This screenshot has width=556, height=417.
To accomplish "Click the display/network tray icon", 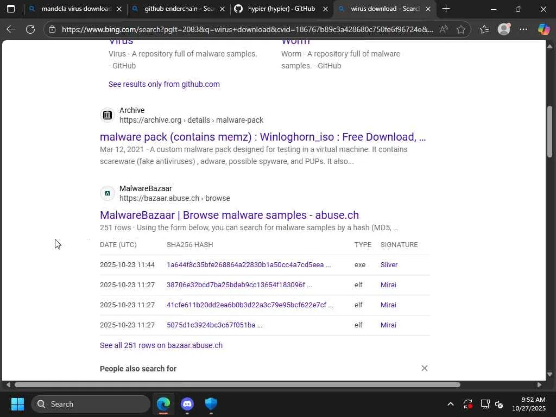I will (485, 404).
